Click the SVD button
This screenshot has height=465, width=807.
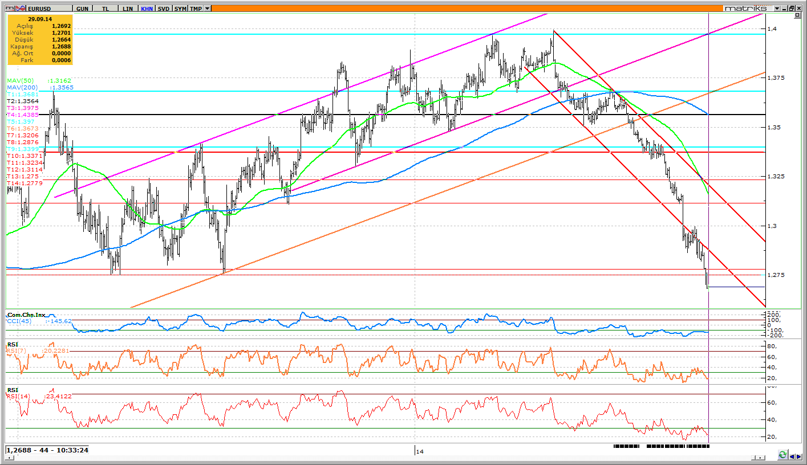(164, 9)
